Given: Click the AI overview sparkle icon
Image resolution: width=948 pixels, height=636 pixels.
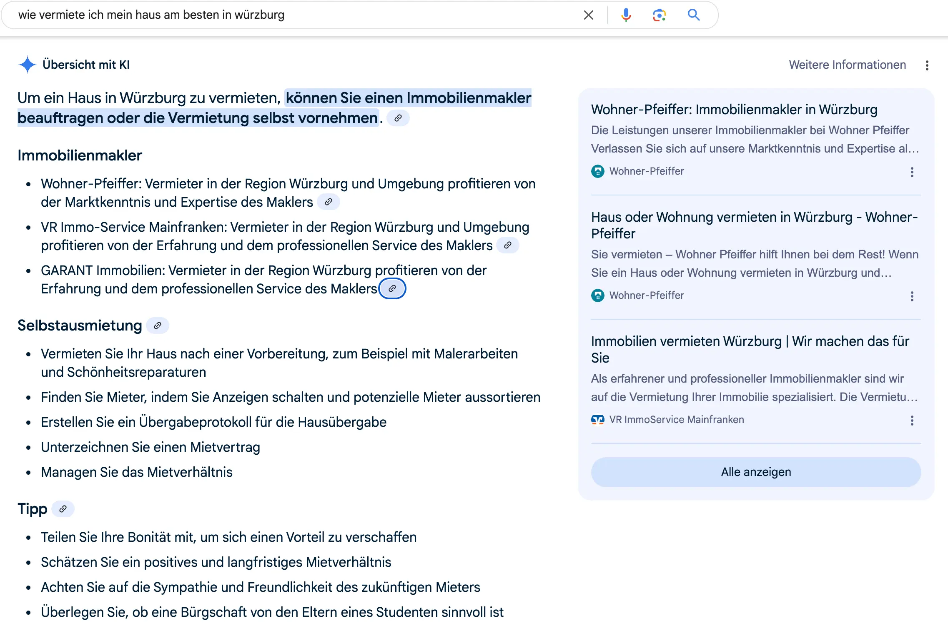Looking at the screenshot, I should pyautogui.click(x=28, y=65).
